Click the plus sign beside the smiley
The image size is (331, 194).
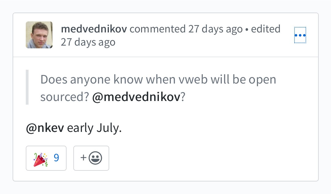pos(83,158)
